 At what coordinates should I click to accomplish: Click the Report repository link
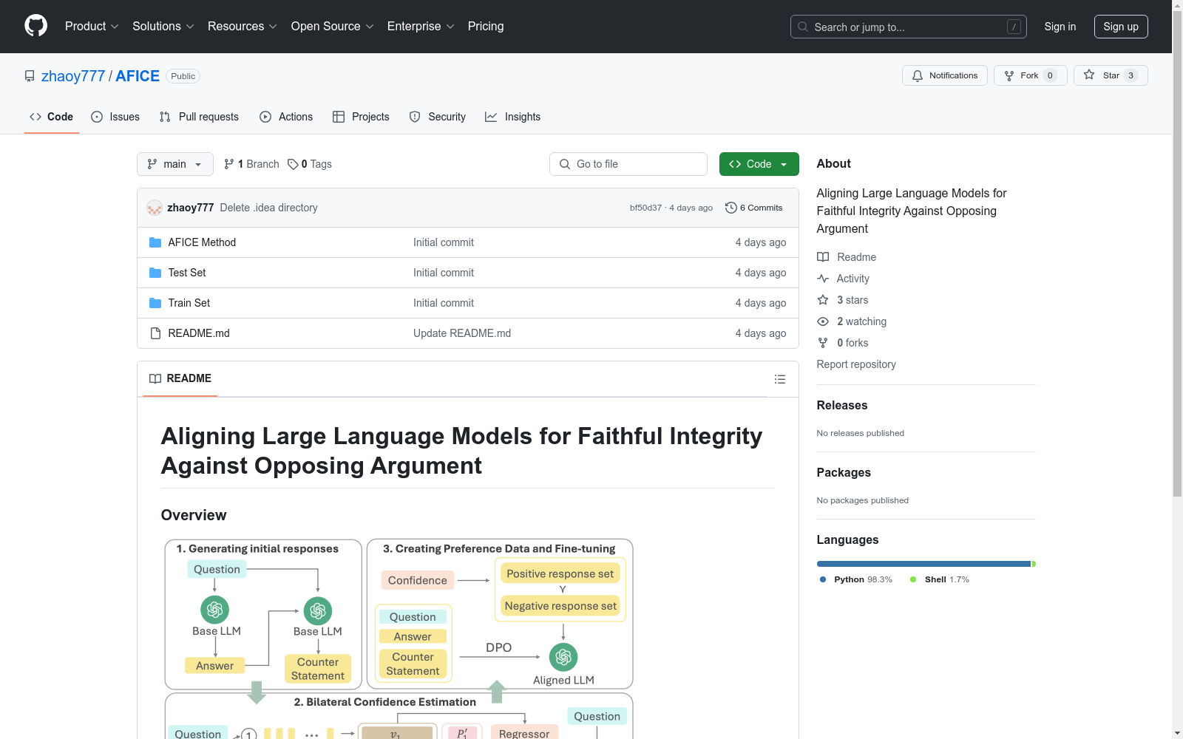[856, 364]
